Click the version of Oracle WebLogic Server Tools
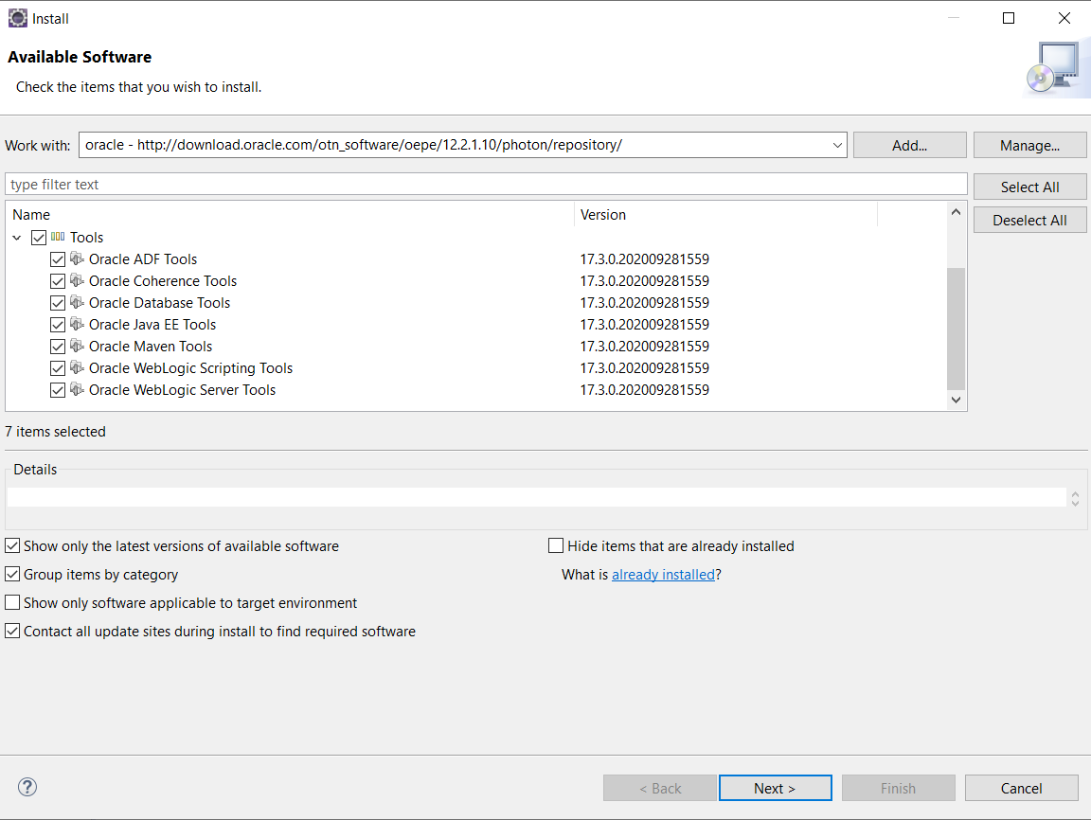 point(644,390)
